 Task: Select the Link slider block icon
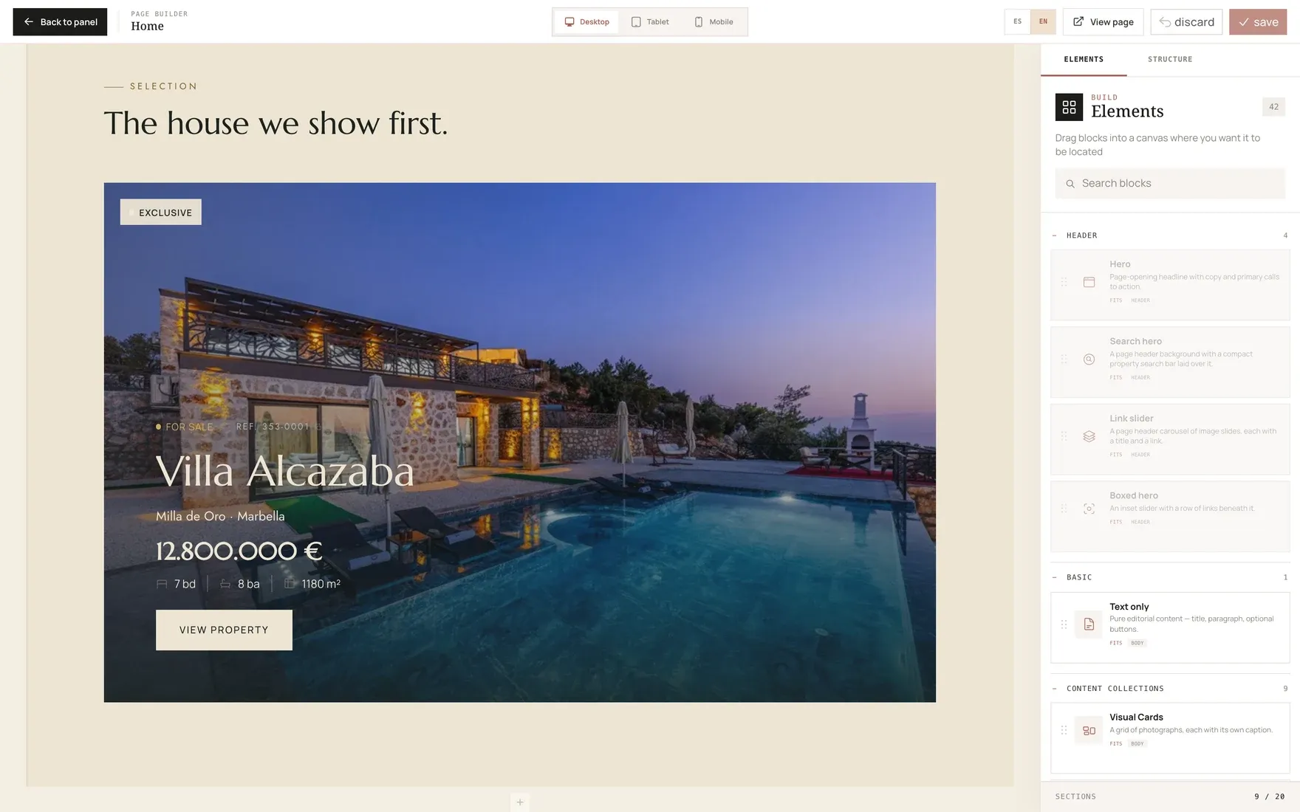pos(1089,436)
